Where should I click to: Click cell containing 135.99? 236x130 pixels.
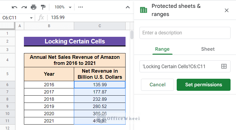pyautogui.click(x=100, y=85)
